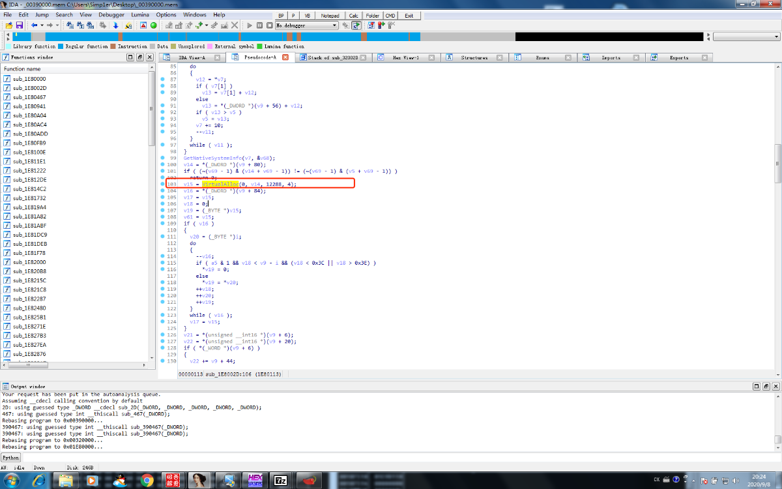Viewport: 782px width, 489px height.
Task: Open the HEX editor taskbar icon
Action: pos(255,480)
